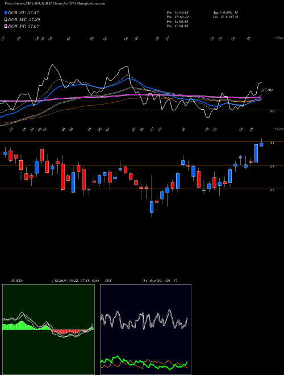Screen dimensions: 284x375
Task: Click the lowest blue candlestick at chart bottom
Action: click(152, 207)
